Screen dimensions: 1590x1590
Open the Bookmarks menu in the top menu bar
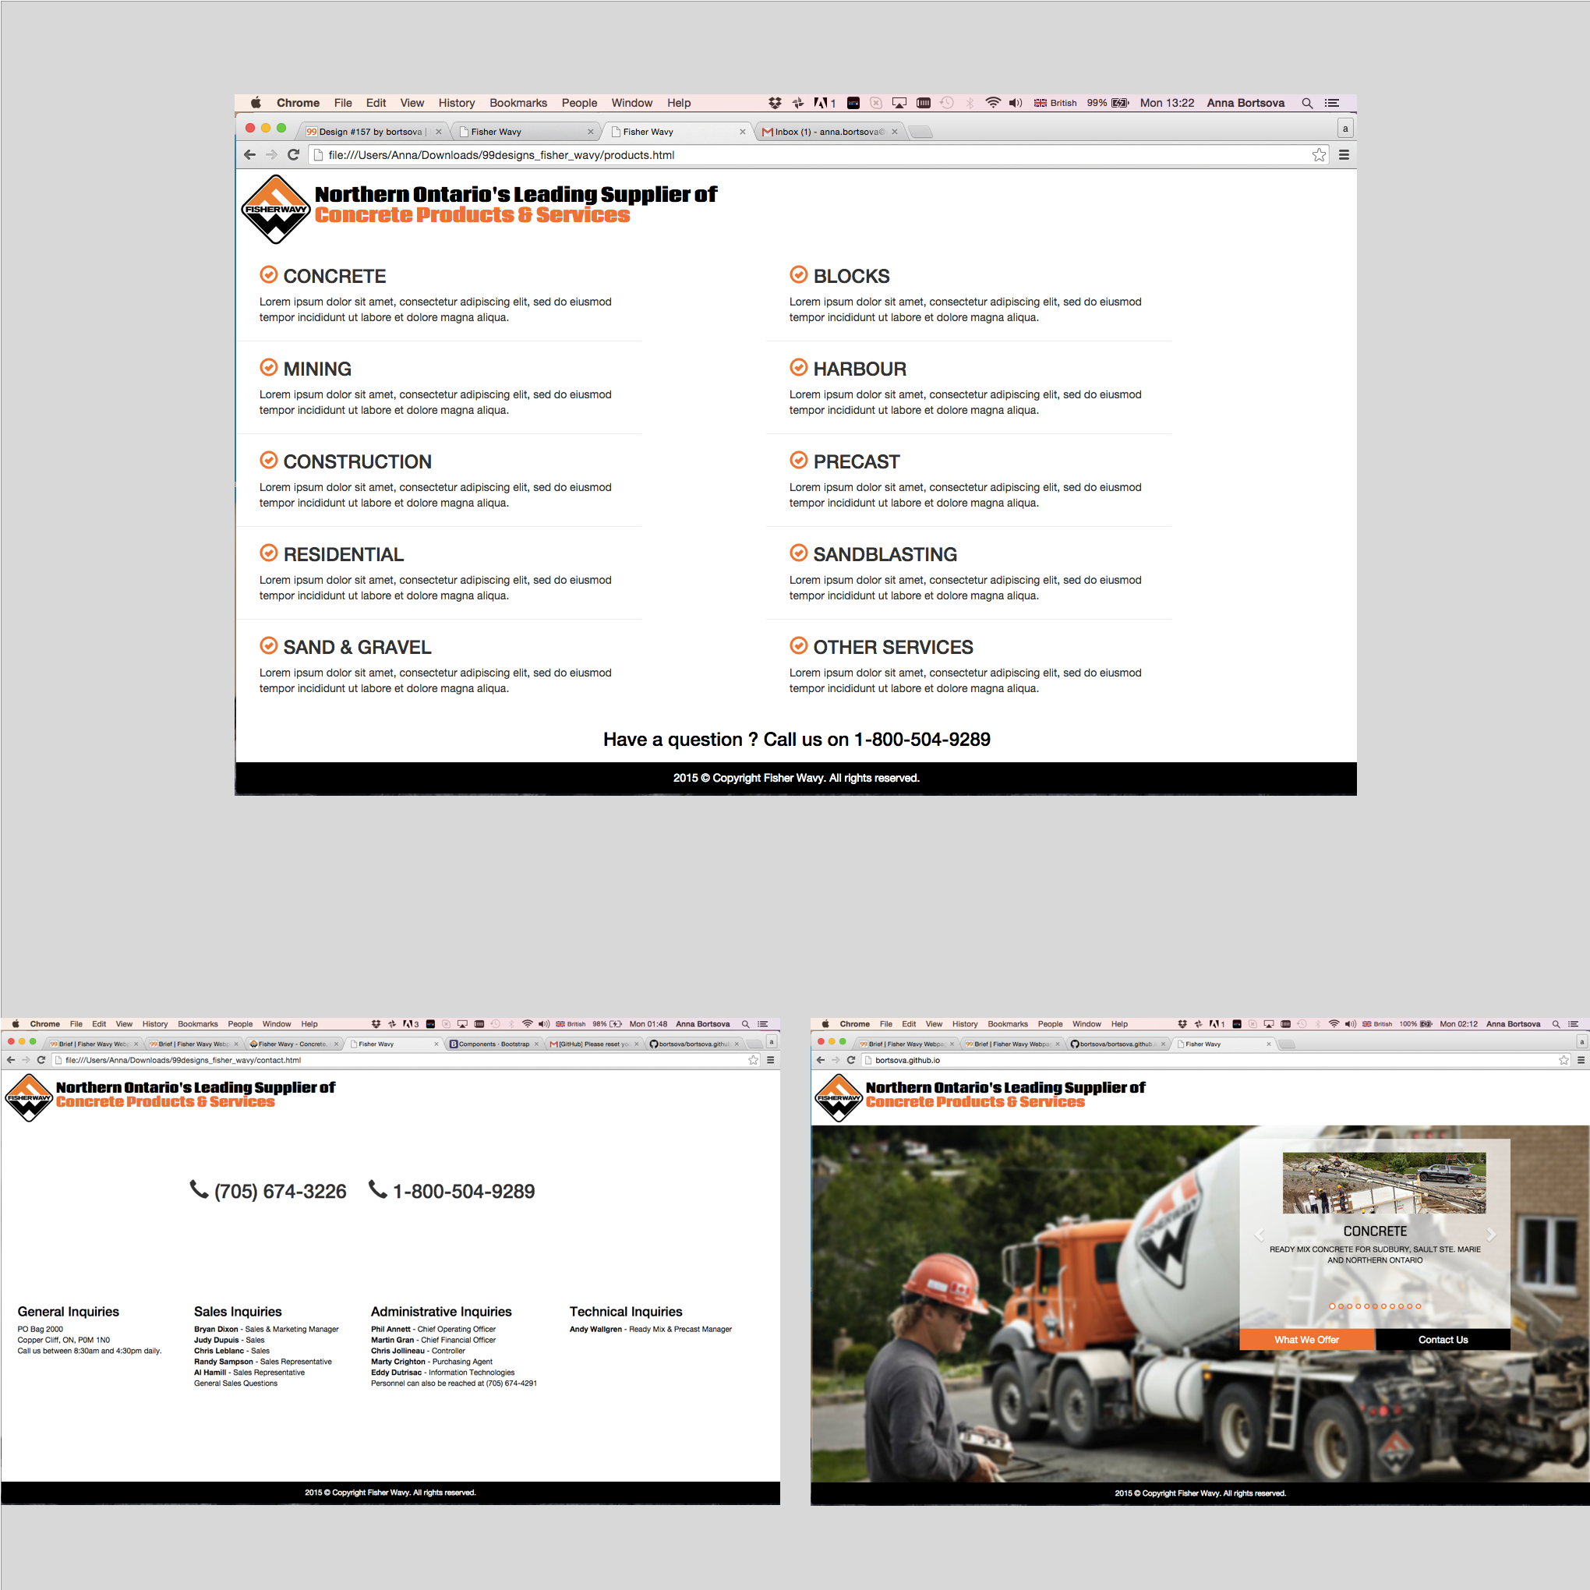[x=518, y=103]
